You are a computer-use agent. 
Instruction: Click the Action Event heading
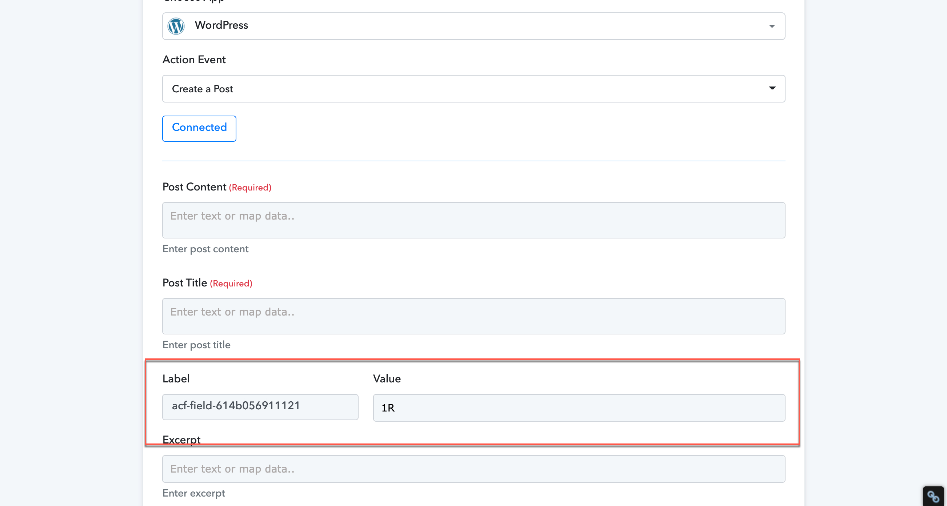(x=194, y=60)
